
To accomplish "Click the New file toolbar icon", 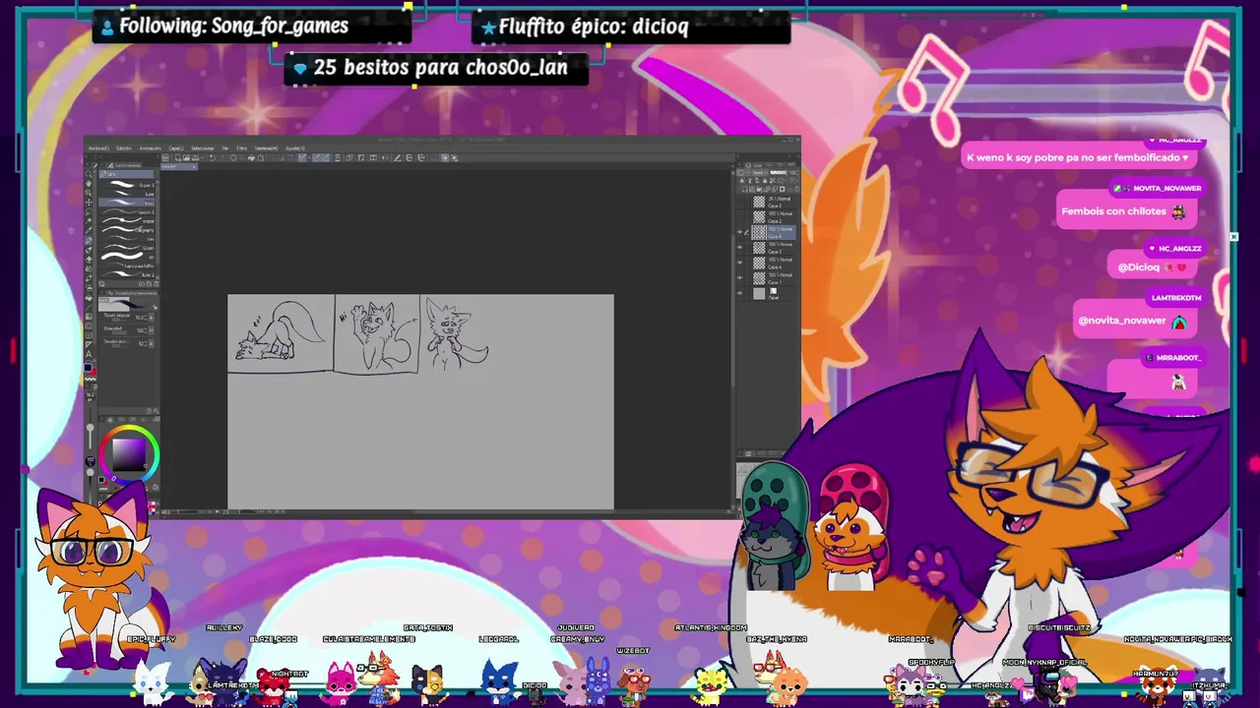I will coord(178,158).
